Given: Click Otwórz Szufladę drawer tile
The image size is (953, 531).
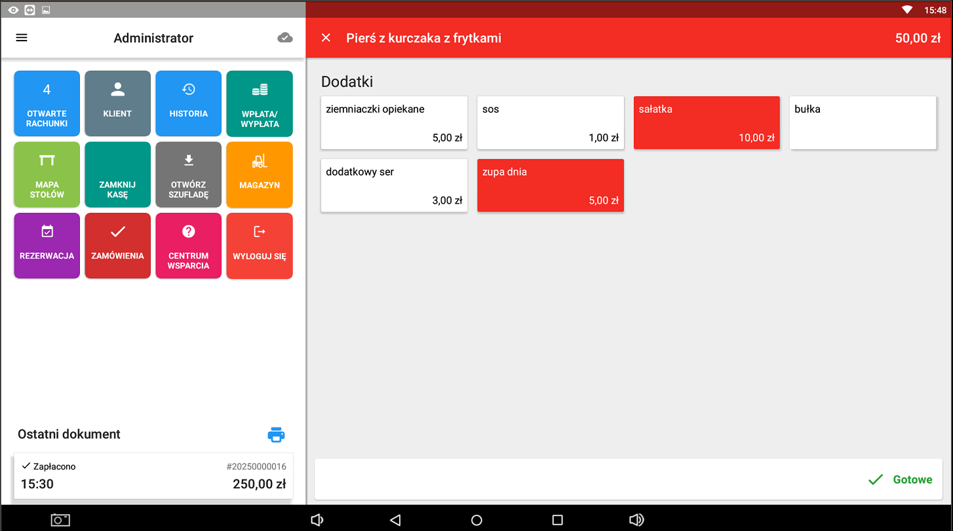Looking at the screenshot, I should 188,175.
